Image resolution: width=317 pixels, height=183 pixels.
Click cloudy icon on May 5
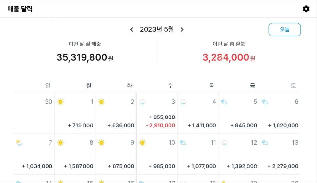224,102
